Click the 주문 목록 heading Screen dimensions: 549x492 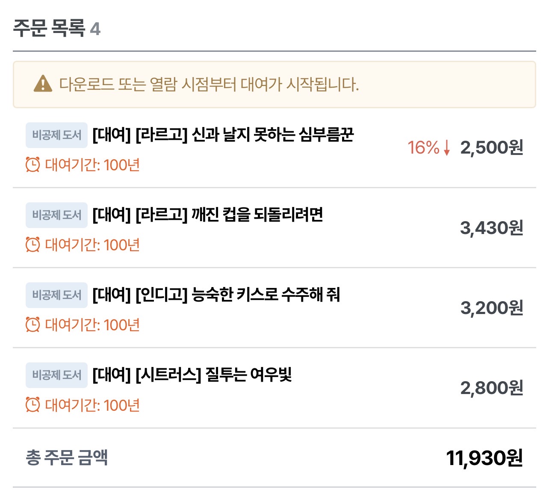click(x=49, y=29)
